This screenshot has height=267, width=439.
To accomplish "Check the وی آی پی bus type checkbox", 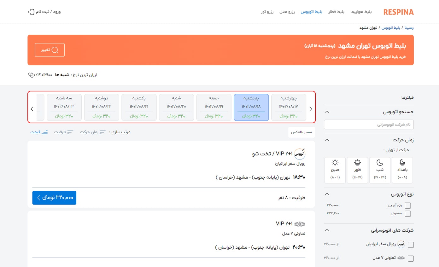I will (408, 205).
